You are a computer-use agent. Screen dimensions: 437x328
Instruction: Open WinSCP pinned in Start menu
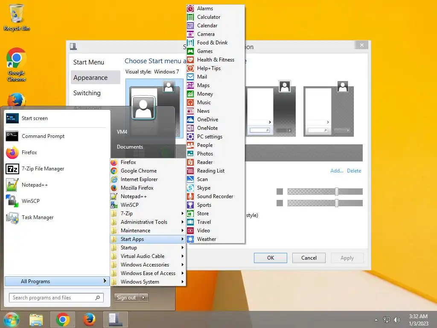57,201
